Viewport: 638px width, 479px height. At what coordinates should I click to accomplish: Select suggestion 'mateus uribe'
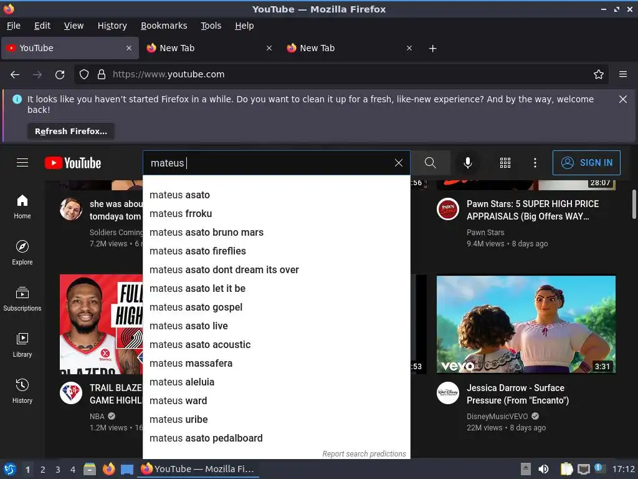pos(276,420)
